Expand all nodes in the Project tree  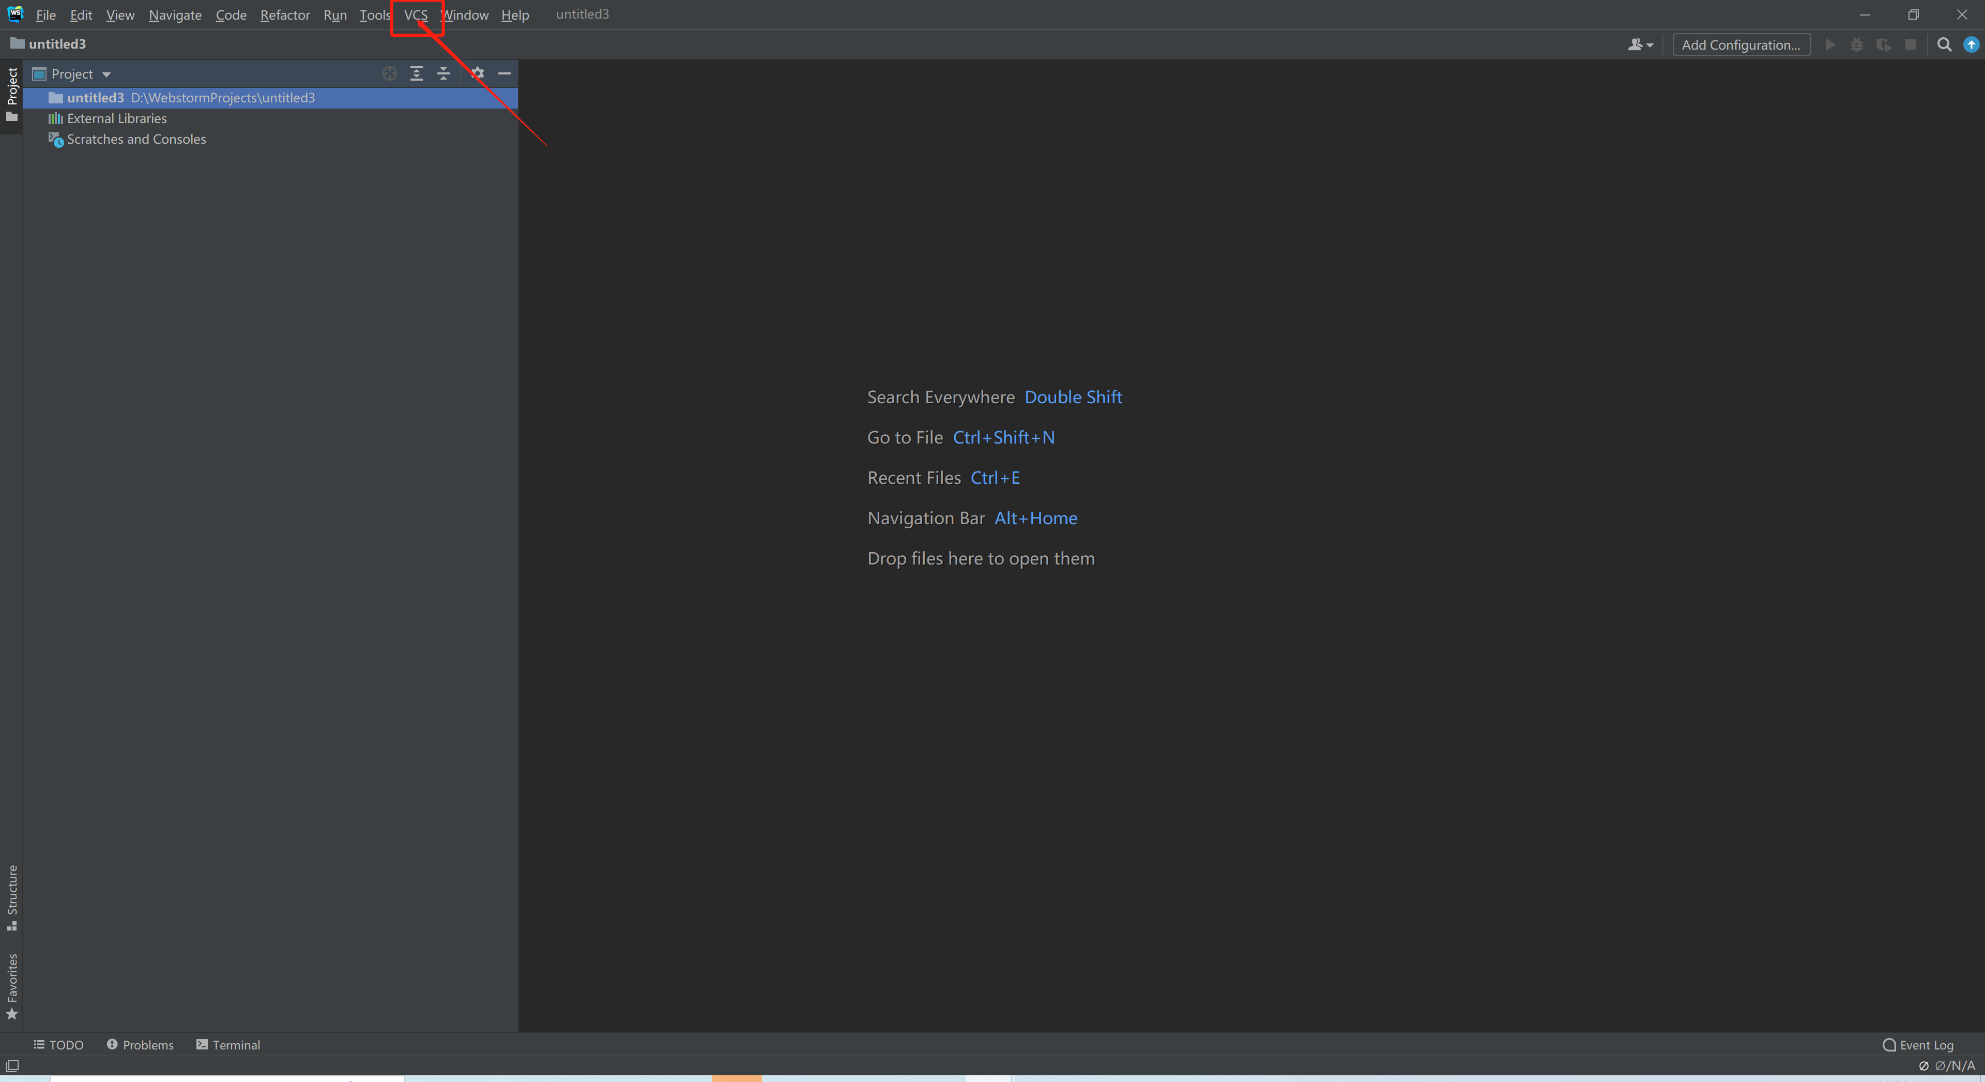point(416,73)
